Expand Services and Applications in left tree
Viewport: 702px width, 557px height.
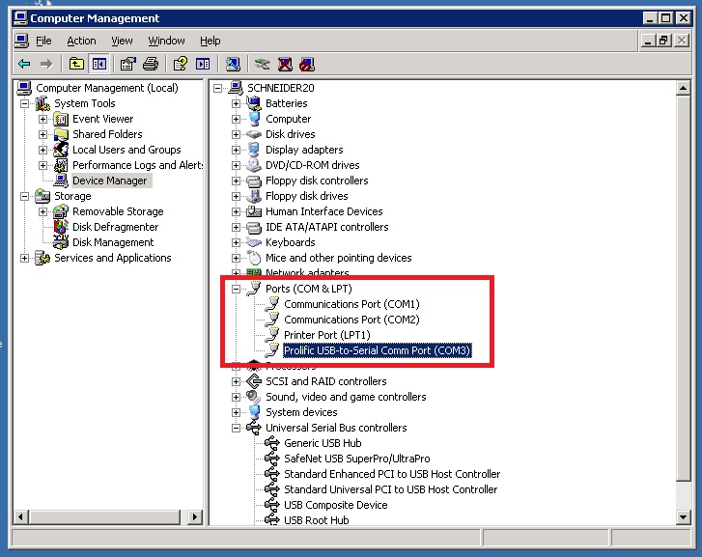pyautogui.click(x=24, y=258)
